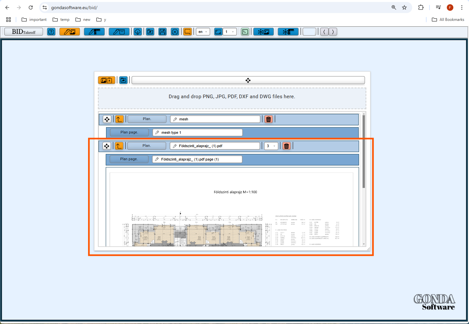Click the green terminal console icon
This screenshot has height=324, width=469.
(245, 32)
